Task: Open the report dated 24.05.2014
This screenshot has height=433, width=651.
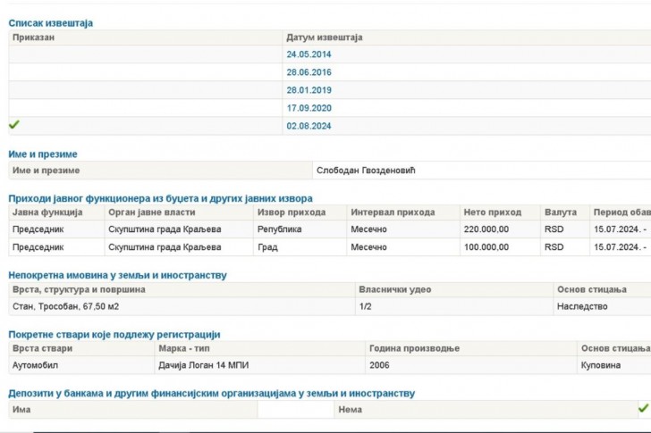Action: (x=309, y=54)
